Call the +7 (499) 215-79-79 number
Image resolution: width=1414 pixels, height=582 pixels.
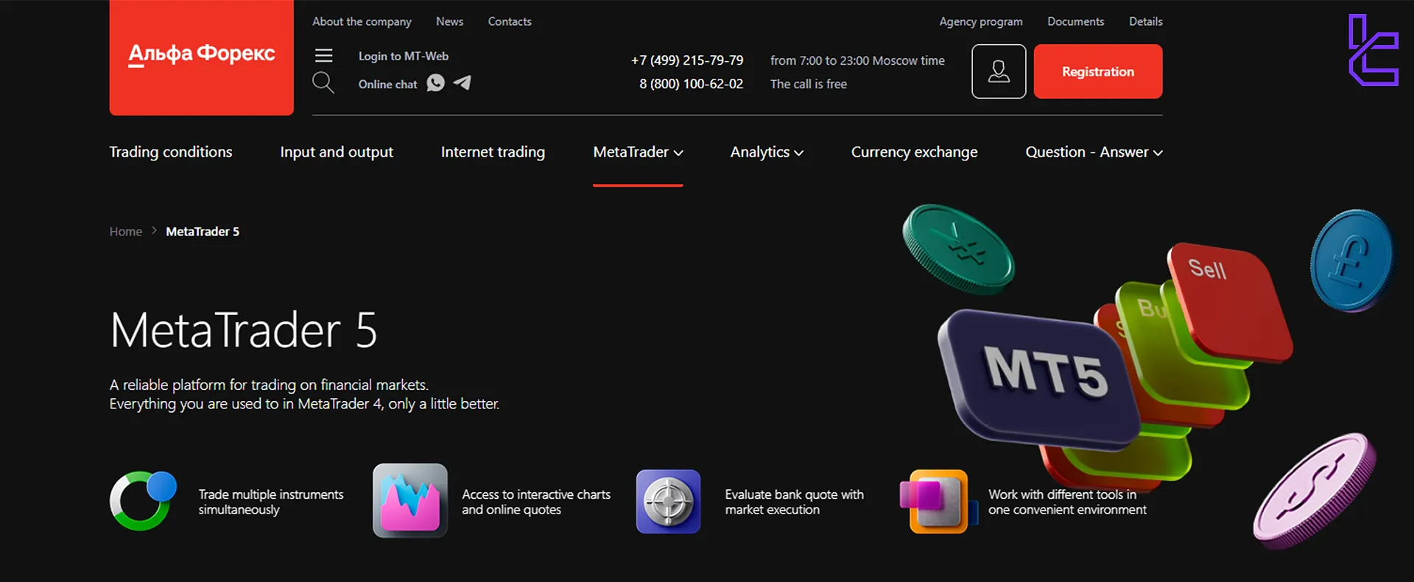click(687, 60)
